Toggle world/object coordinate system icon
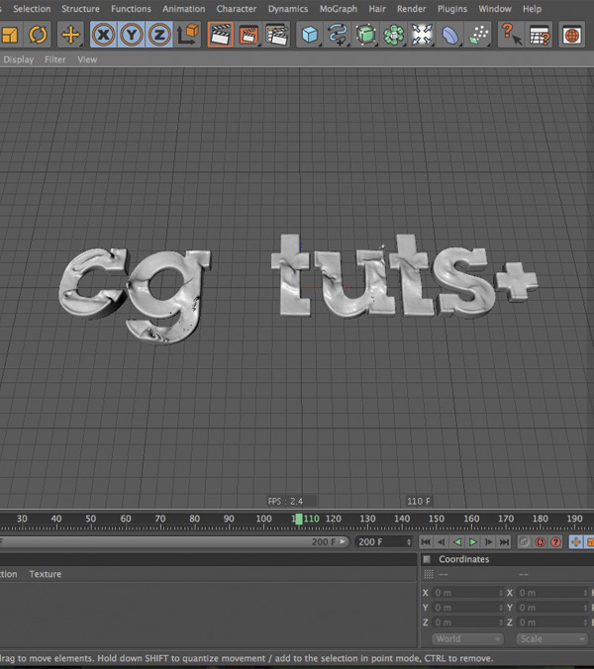Screen dimensions: 594x669 tap(188, 35)
